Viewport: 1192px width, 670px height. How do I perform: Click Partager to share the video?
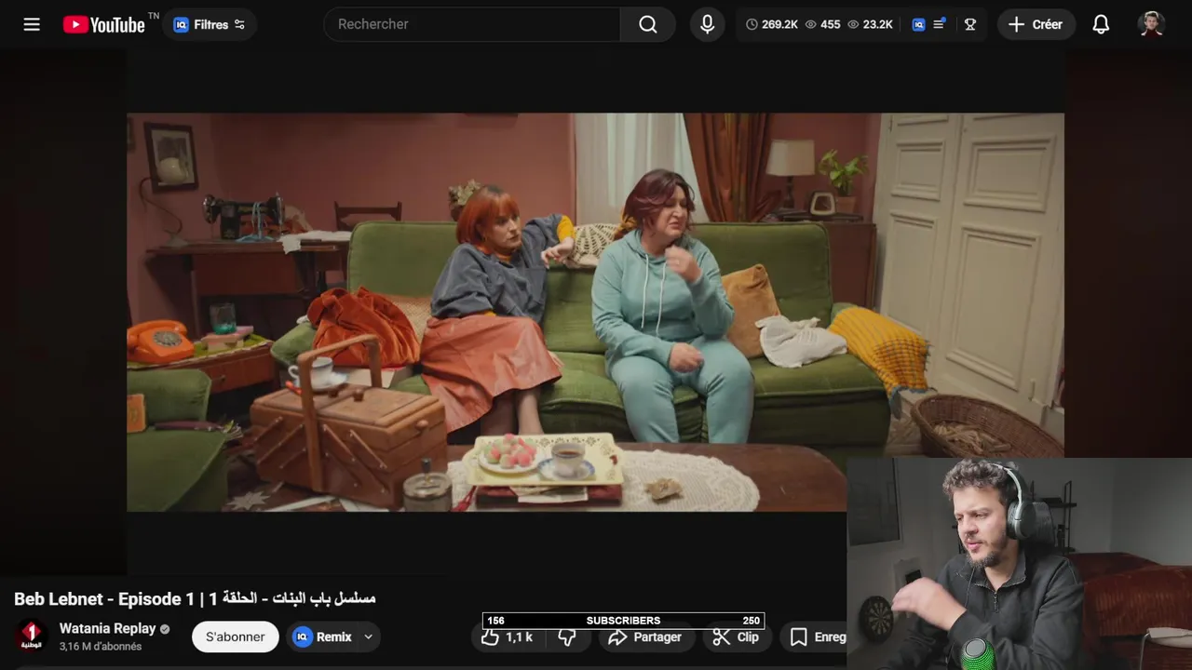[644, 636]
